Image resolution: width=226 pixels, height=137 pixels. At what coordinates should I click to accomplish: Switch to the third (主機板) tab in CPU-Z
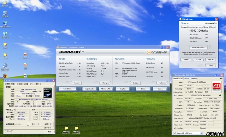(x=19, y=84)
